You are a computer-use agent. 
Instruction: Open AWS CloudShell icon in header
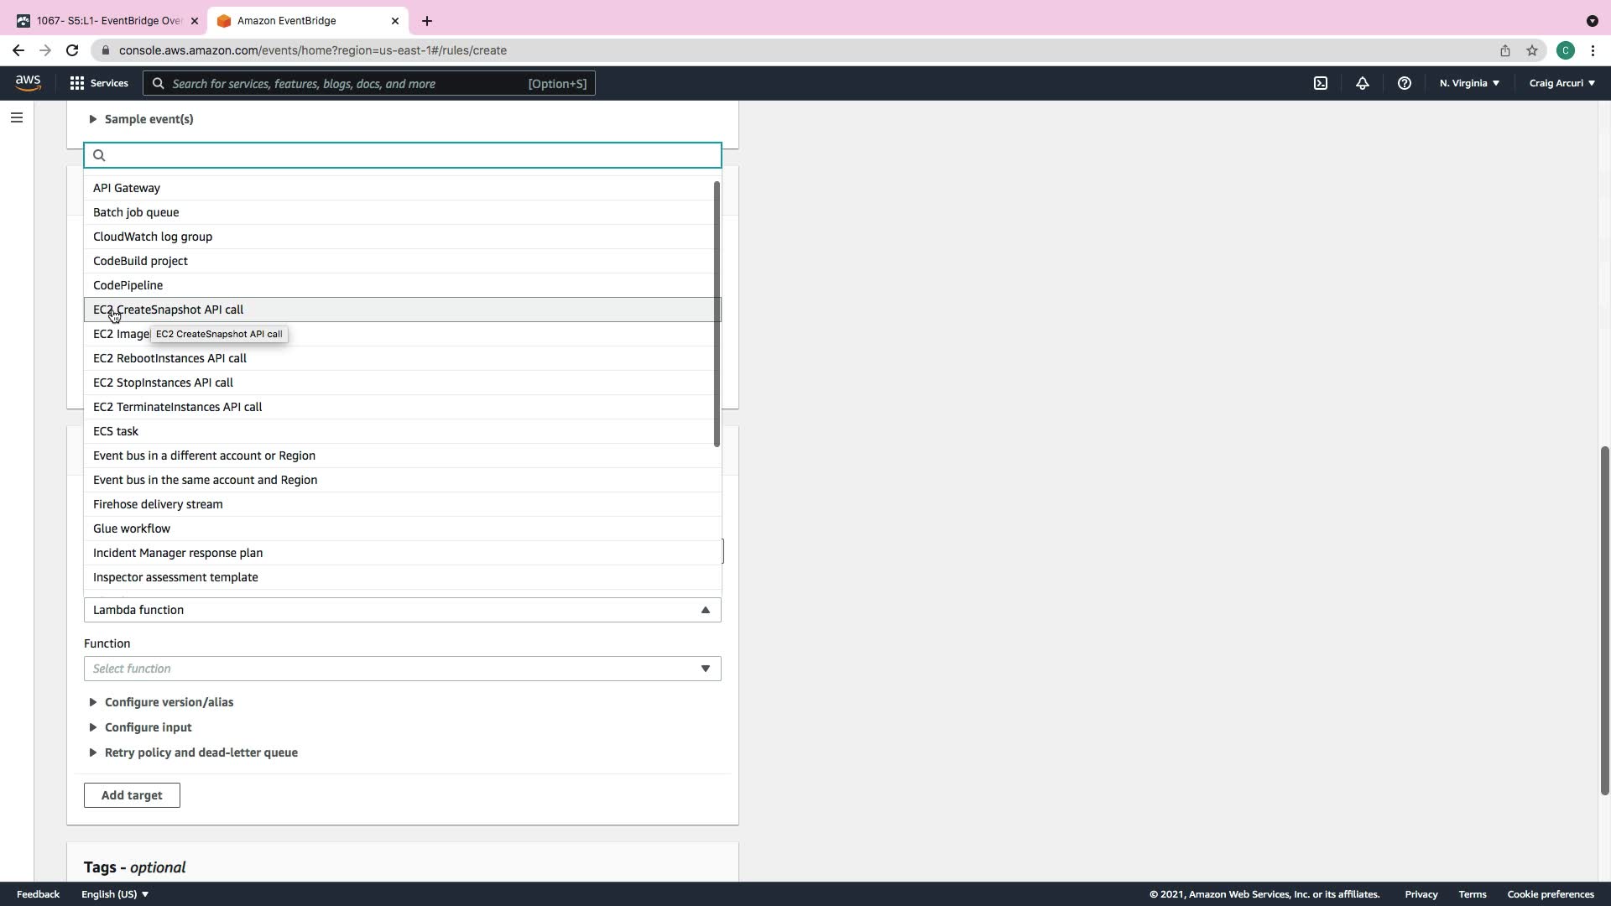tap(1321, 83)
